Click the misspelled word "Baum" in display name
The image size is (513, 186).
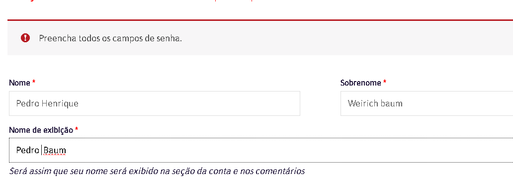pyautogui.click(x=55, y=150)
